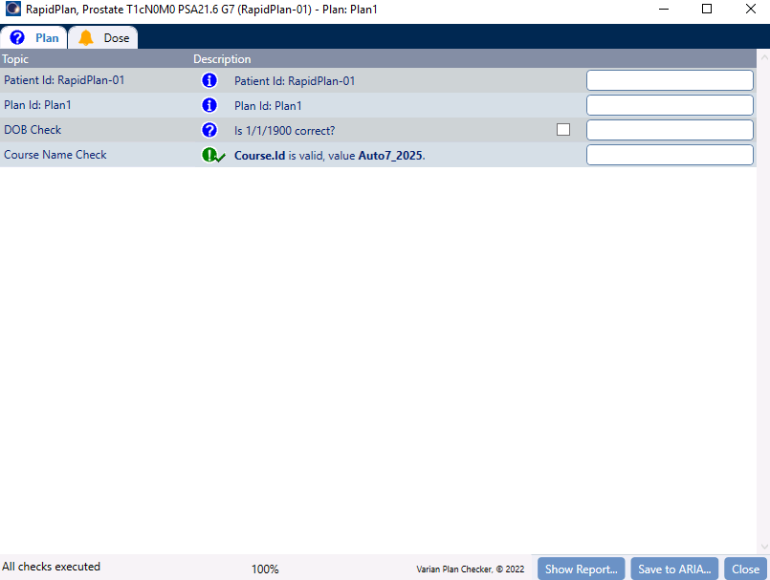Screen dimensions: 770x580
Task: Focus the comment field in Plan Id row
Action: coord(670,105)
